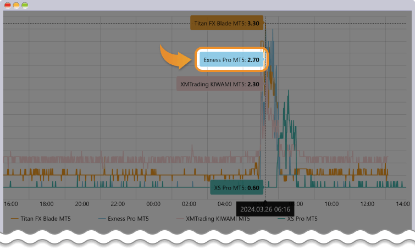Close the window with red button
415x250 pixels.
tap(8, 5)
